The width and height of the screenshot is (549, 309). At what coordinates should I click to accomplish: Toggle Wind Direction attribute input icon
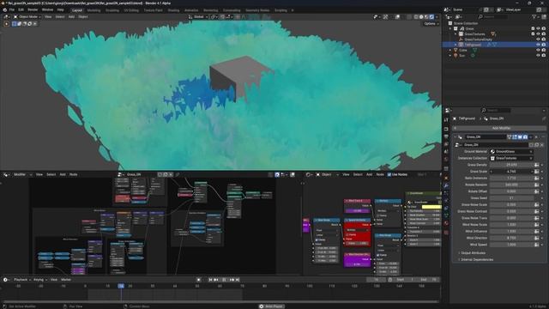537,238
